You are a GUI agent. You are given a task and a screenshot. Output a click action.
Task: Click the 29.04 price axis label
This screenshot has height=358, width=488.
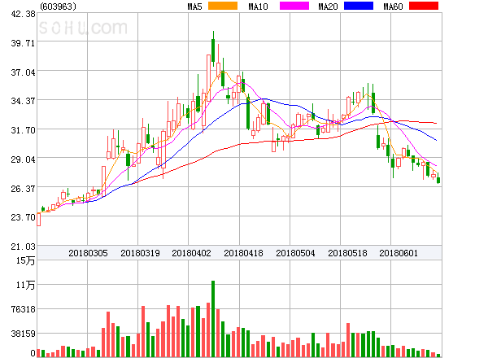[x=23, y=159]
